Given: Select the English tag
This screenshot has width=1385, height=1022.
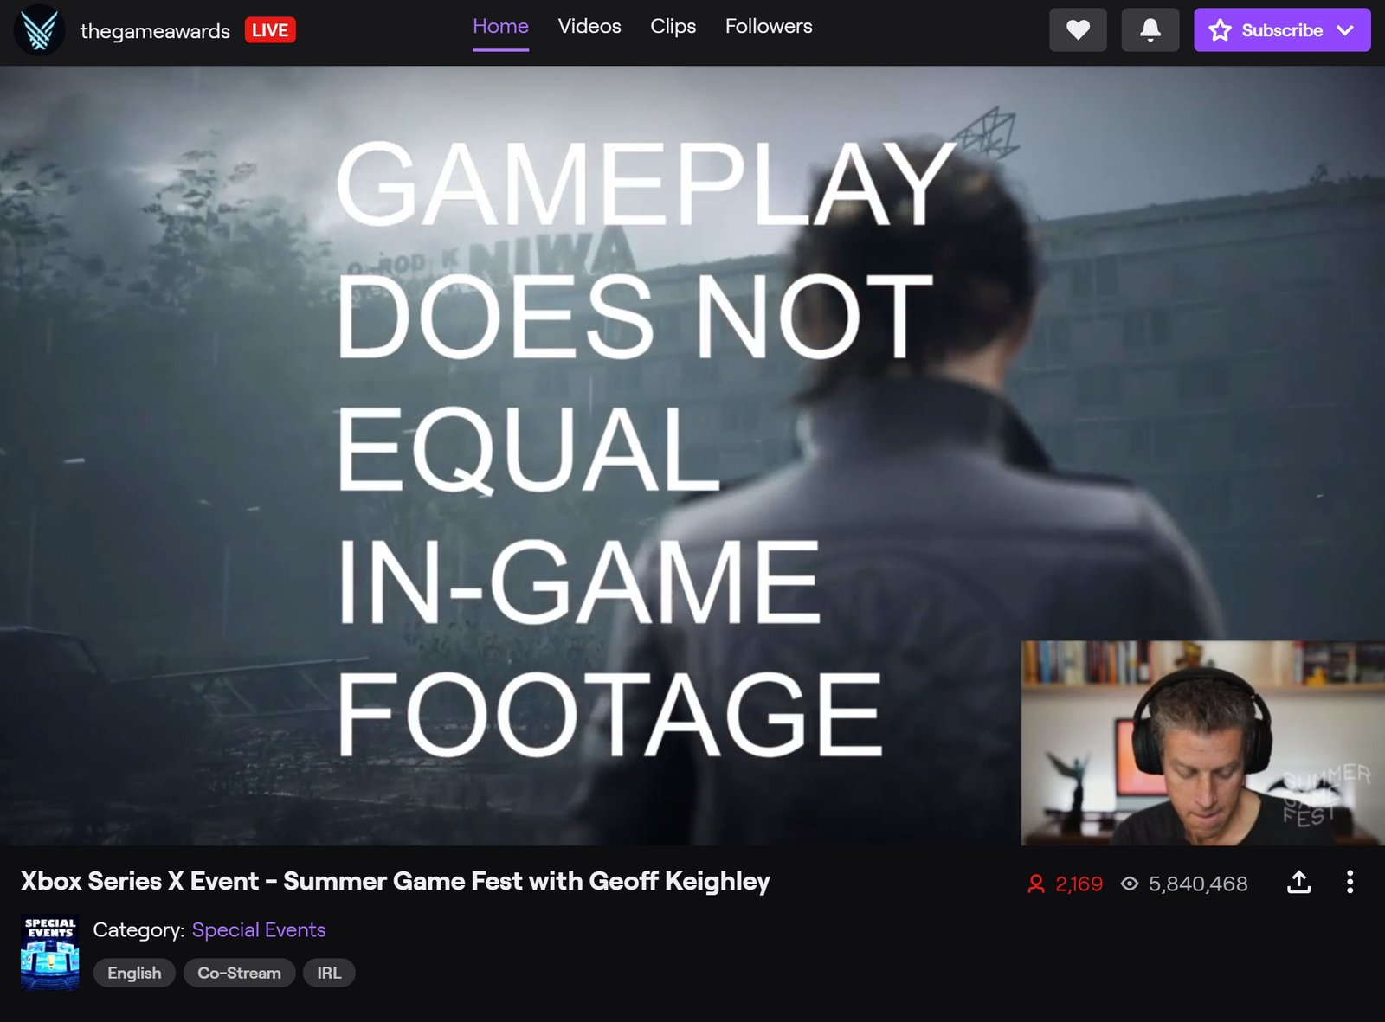Looking at the screenshot, I should point(134,973).
